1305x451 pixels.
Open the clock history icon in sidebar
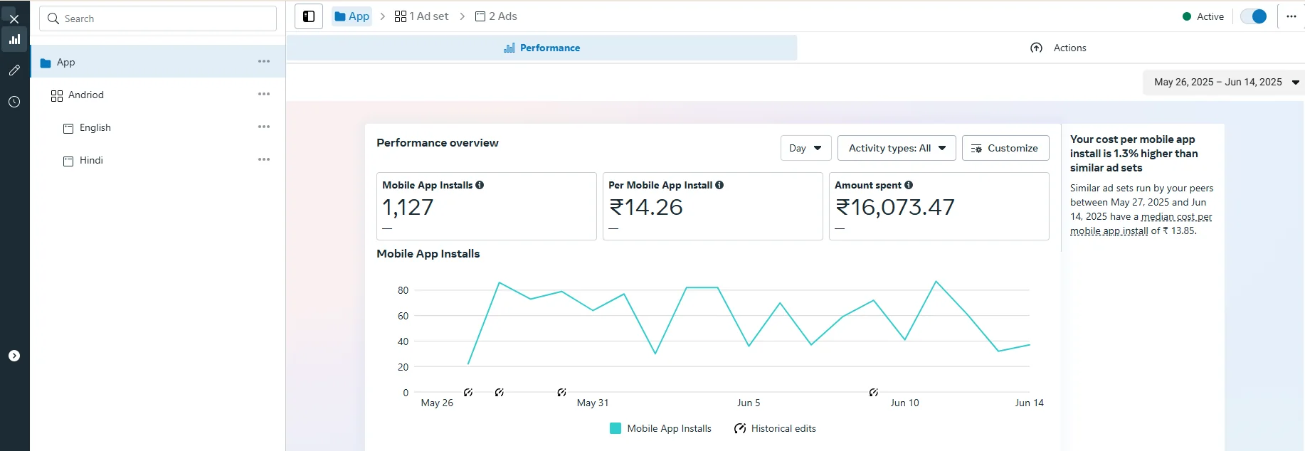(14, 102)
